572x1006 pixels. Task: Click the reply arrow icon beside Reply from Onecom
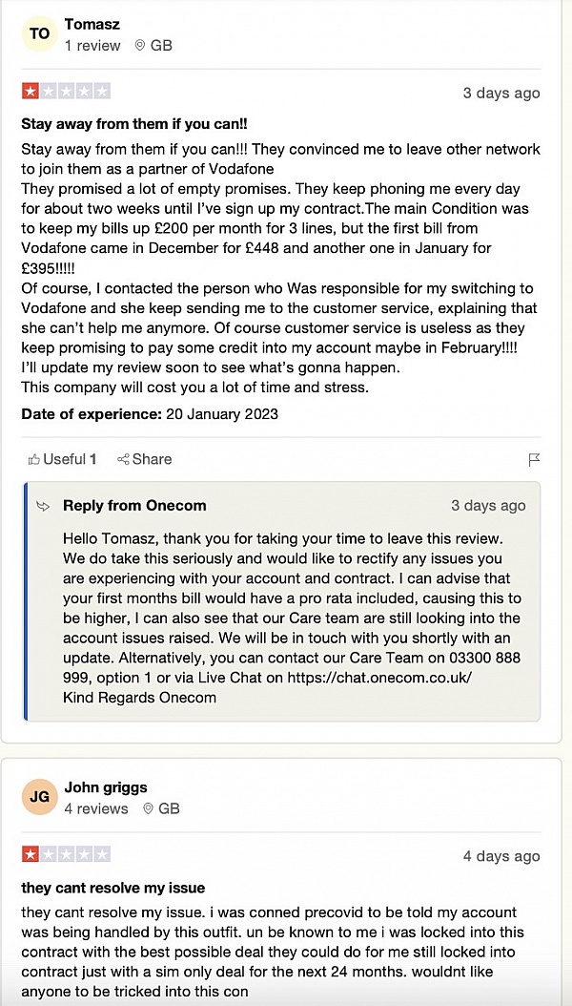[x=44, y=506]
